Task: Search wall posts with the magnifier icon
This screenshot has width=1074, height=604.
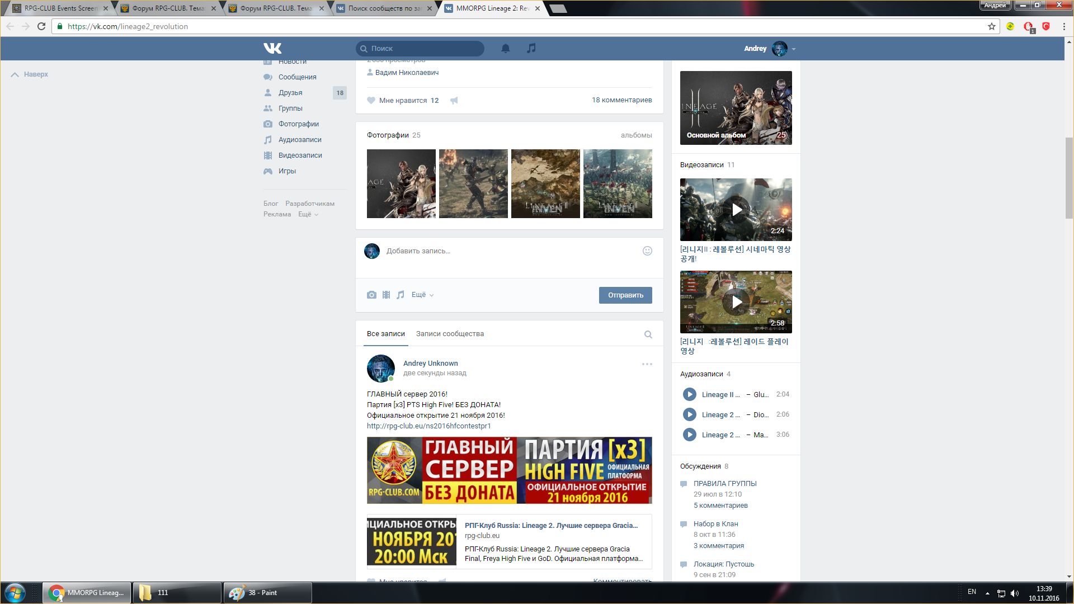Action: coord(648,334)
